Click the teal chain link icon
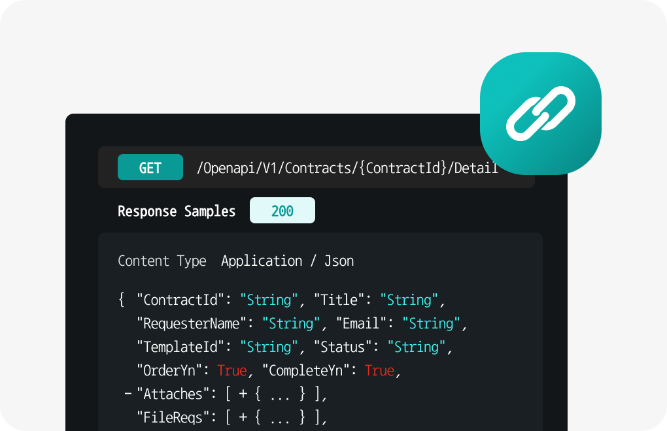The height and width of the screenshot is (431, 667). [x=541, y=114]
